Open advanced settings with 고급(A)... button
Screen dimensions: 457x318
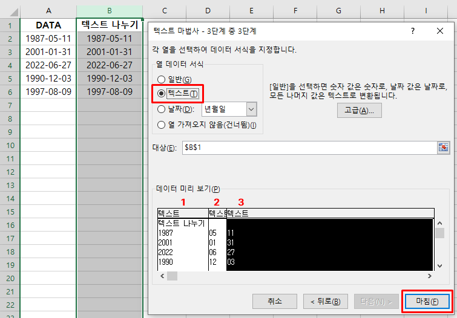[x=360, y=111]
